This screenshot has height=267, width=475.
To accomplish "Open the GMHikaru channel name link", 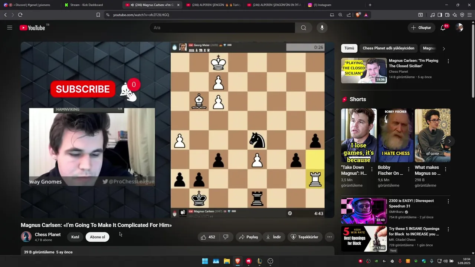I will (396, 212).
